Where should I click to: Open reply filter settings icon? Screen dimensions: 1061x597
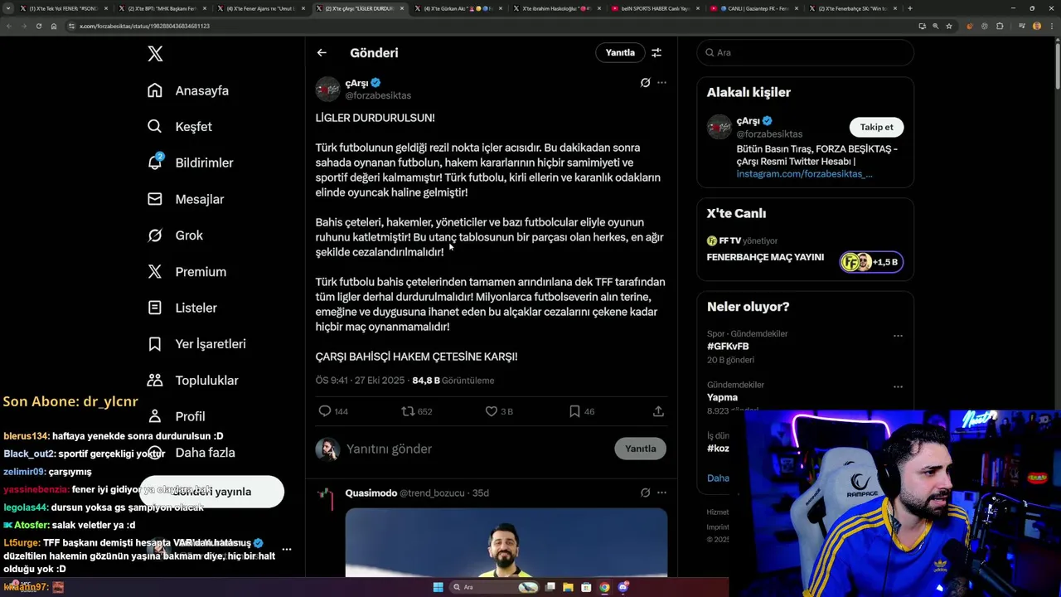point(656,52)
